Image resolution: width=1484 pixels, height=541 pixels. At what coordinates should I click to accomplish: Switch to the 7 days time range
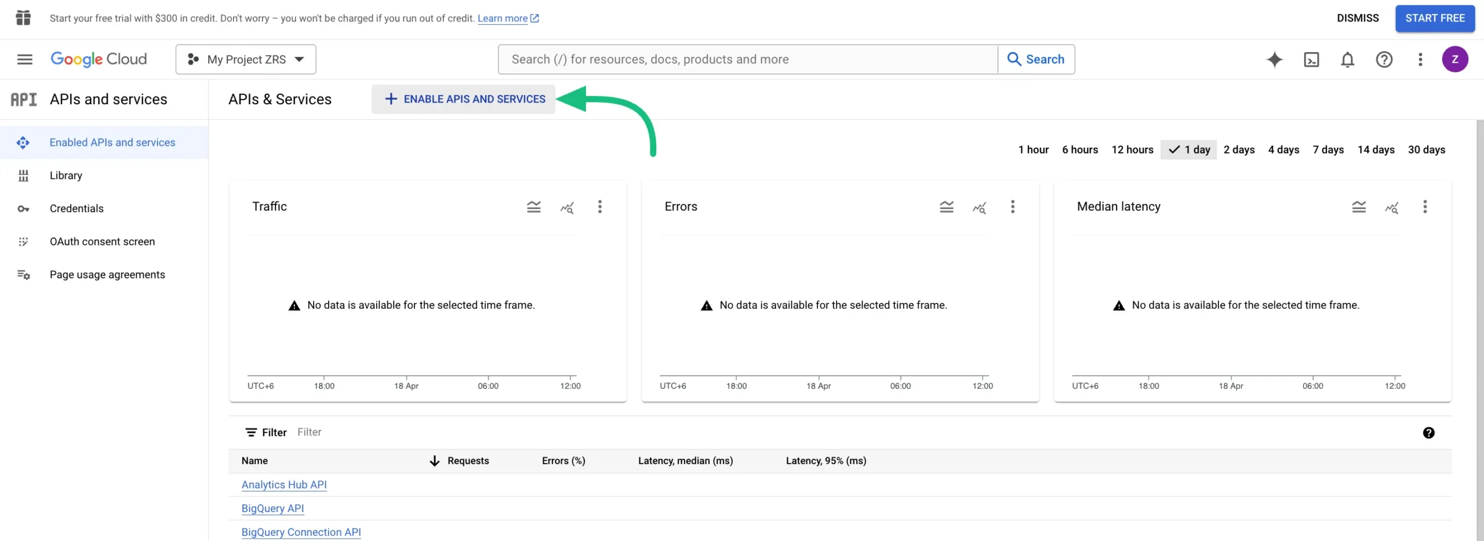click(1327, 149)
